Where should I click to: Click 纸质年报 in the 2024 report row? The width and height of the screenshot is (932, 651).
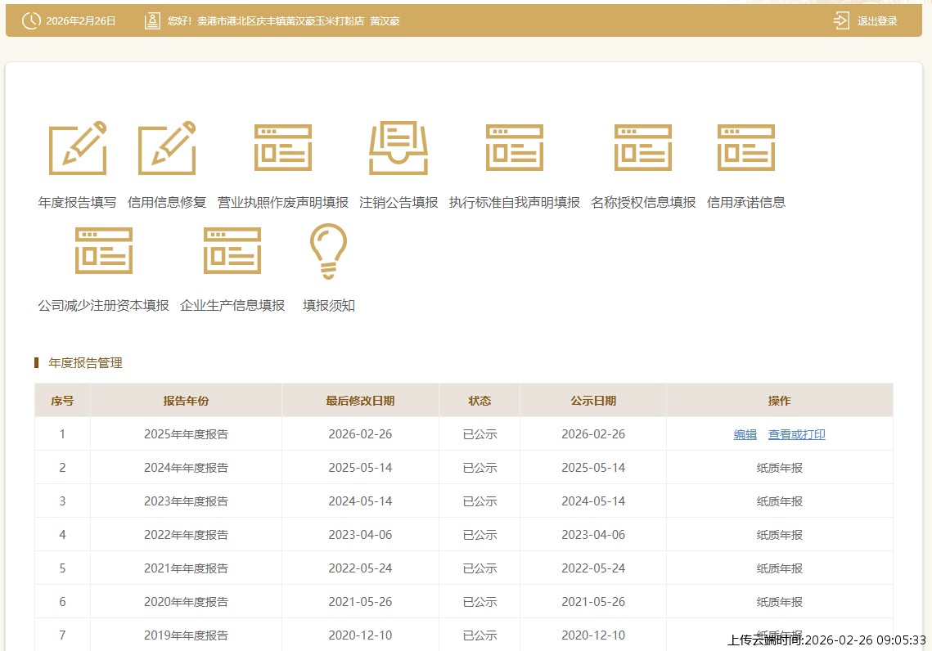point(779,468)
